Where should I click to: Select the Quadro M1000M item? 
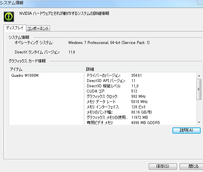tap(25, 75)
